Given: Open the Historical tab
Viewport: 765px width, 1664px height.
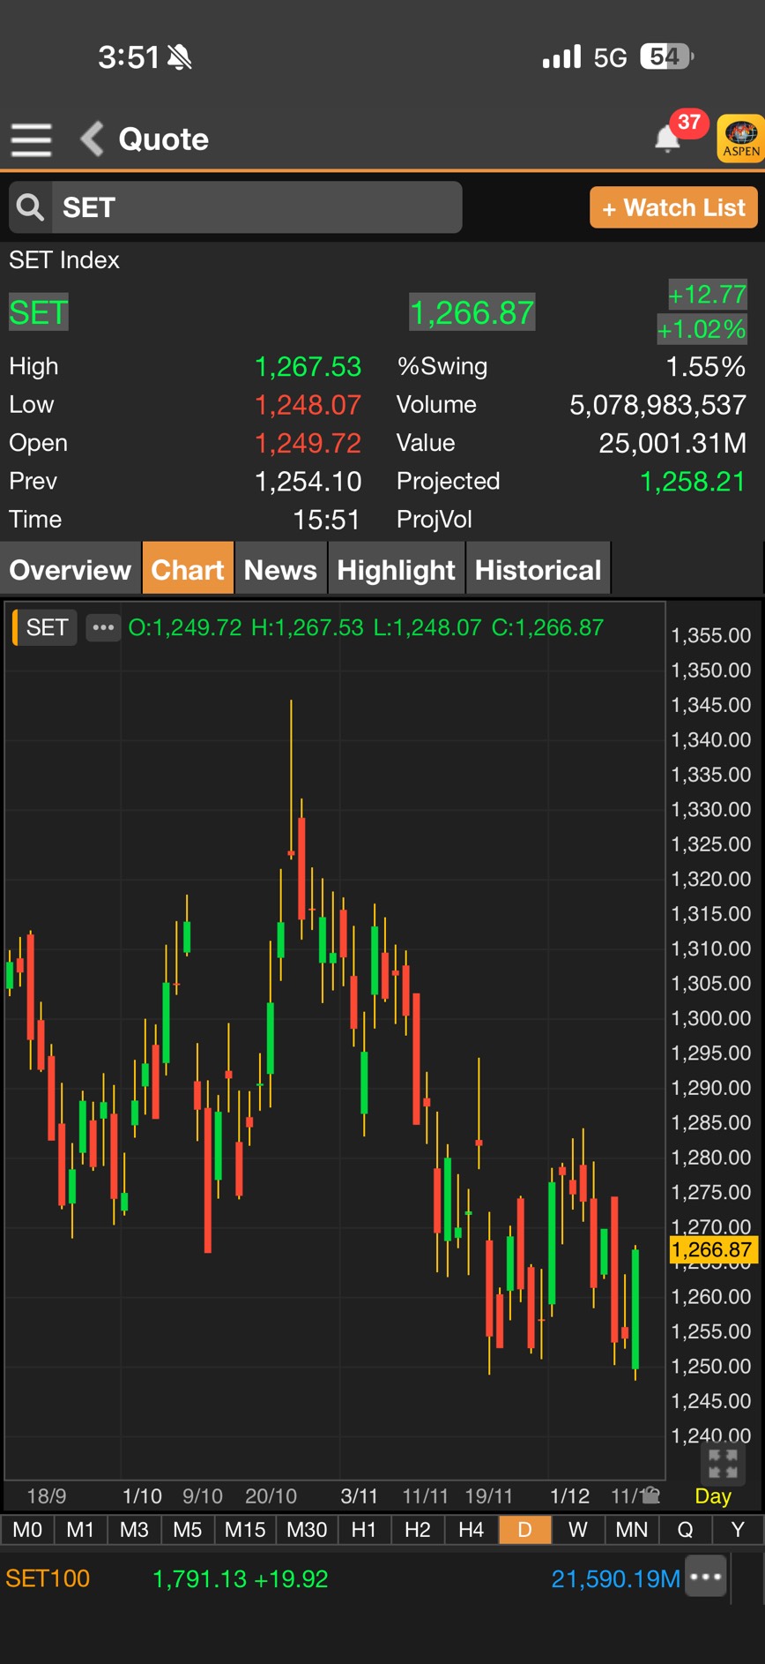Looking at the screenshot, I should (x=538, y=570).
